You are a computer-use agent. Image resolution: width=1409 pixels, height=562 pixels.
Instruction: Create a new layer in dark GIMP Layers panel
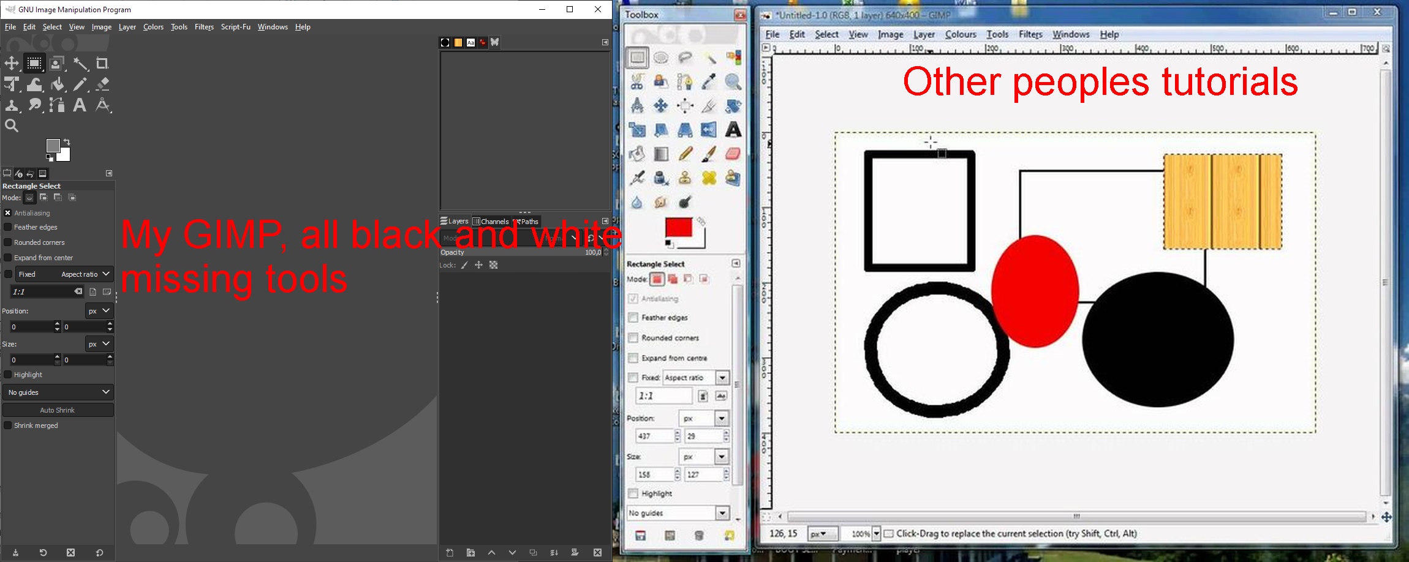pos(450,553)
